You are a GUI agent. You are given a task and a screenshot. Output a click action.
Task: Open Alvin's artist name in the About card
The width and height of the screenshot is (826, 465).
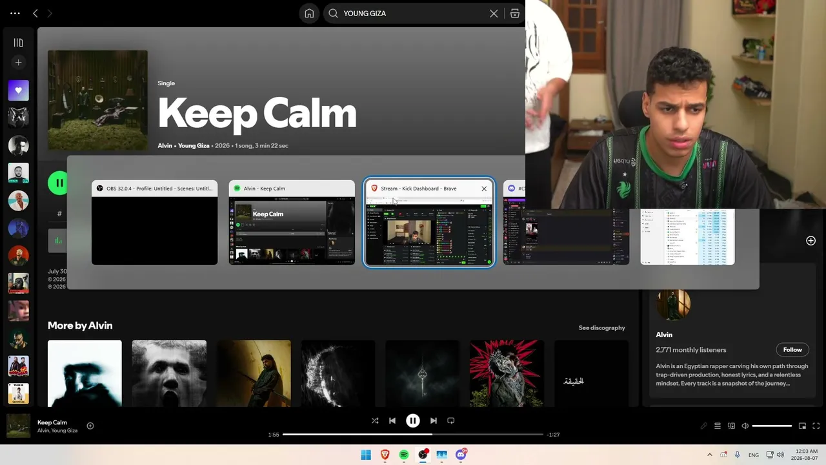coord(664,335)
